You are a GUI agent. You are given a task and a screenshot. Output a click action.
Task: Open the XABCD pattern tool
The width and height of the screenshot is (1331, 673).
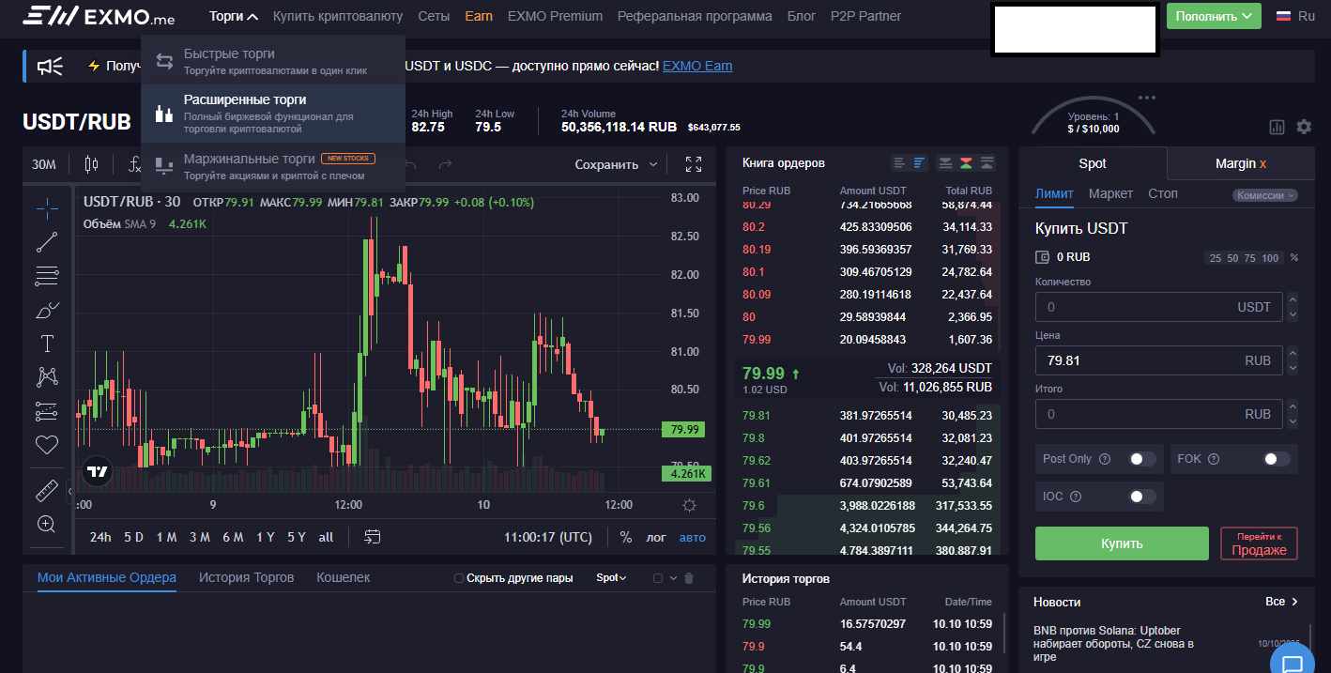click(47, 376)
